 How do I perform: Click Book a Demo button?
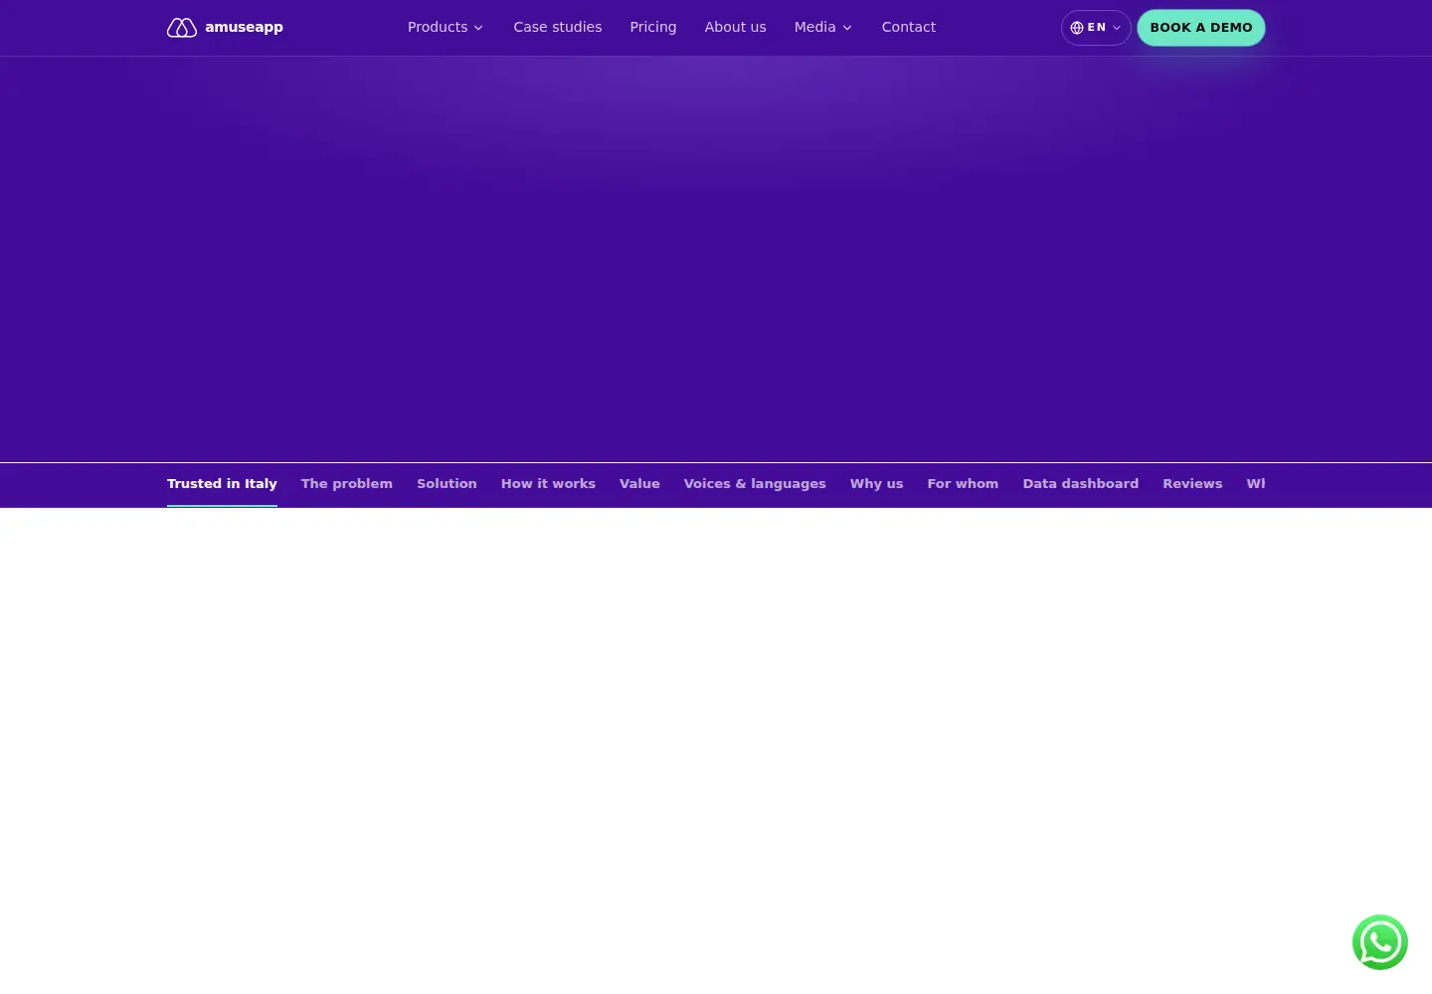[1201, 28]
